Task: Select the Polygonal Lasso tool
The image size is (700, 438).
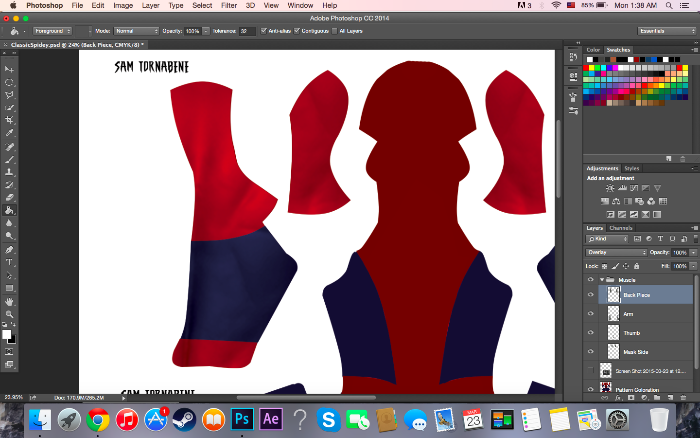Action: [x=9, y=95]
